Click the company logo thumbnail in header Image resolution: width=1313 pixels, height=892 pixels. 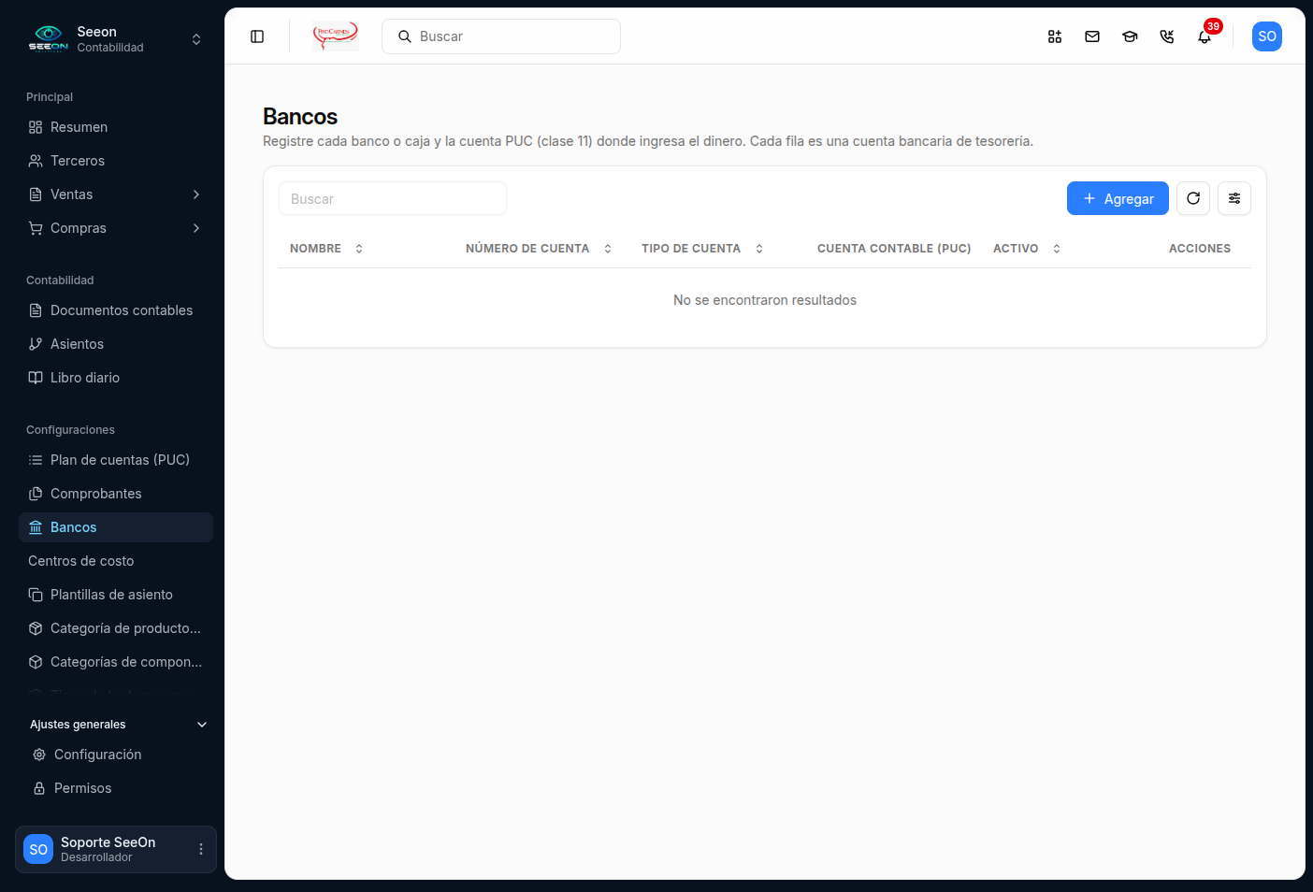click(336, 36)
